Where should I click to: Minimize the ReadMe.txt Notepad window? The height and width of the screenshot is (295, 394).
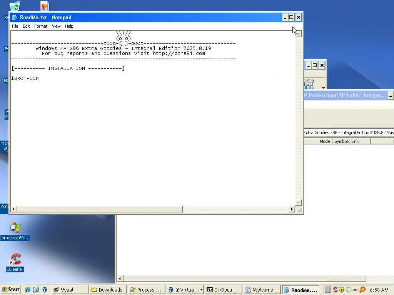pyautogui.click(x=285, y=17)
